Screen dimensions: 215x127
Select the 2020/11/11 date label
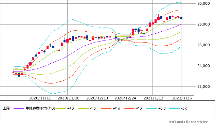point(40,98)
